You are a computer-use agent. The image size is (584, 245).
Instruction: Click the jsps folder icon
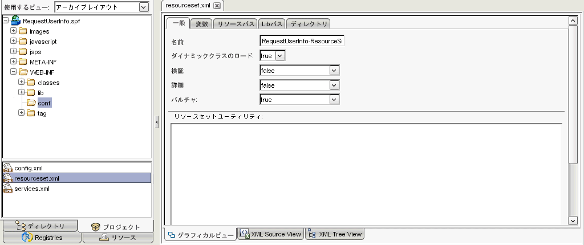[23, 52]
